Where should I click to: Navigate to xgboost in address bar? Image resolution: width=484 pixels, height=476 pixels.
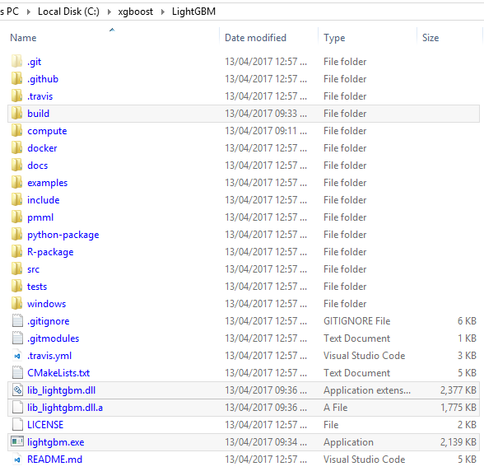click(136, 12)
